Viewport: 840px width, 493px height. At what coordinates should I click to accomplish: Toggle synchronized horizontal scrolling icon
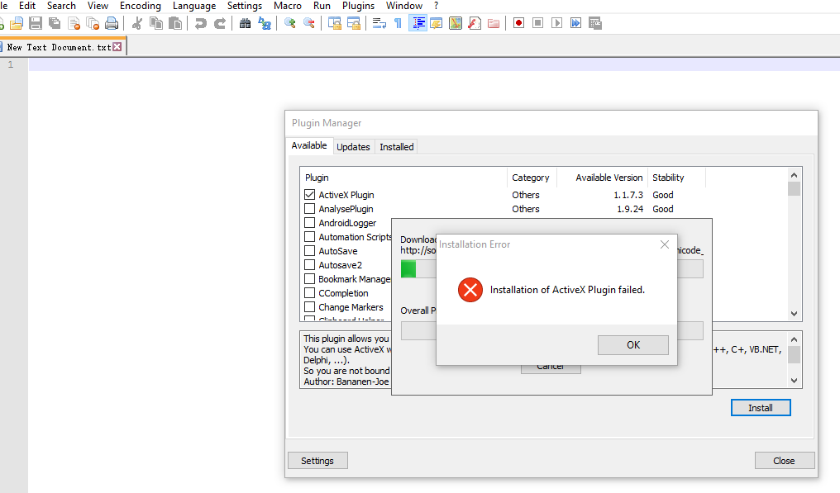pyautogui.click(x=354, y=24)
